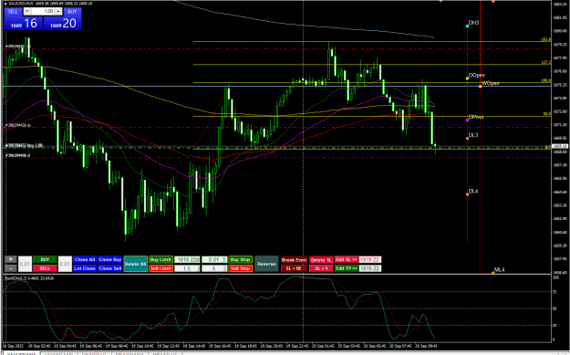Viewport: 570px width, 355px height.
Task: Click price field next to Edit TP
Action: [x=370, y=268]
